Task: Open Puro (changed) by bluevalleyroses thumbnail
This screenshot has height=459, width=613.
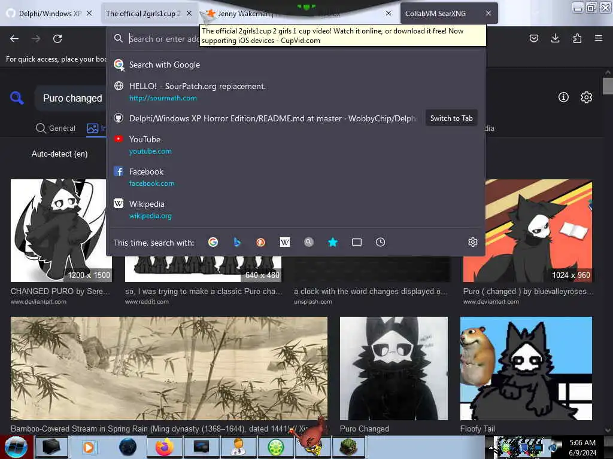Action: pyautogui.click(x=528, y=231)
